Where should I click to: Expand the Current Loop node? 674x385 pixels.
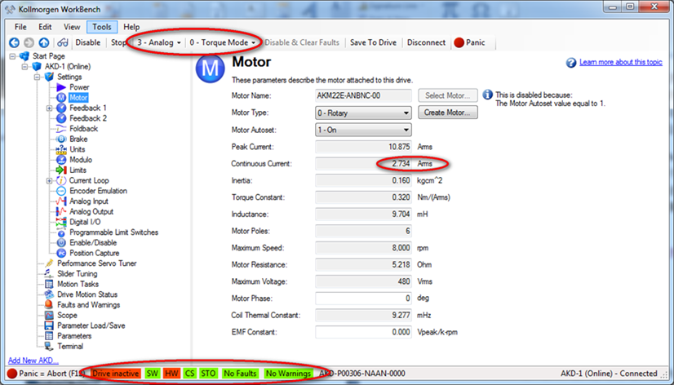50,181
